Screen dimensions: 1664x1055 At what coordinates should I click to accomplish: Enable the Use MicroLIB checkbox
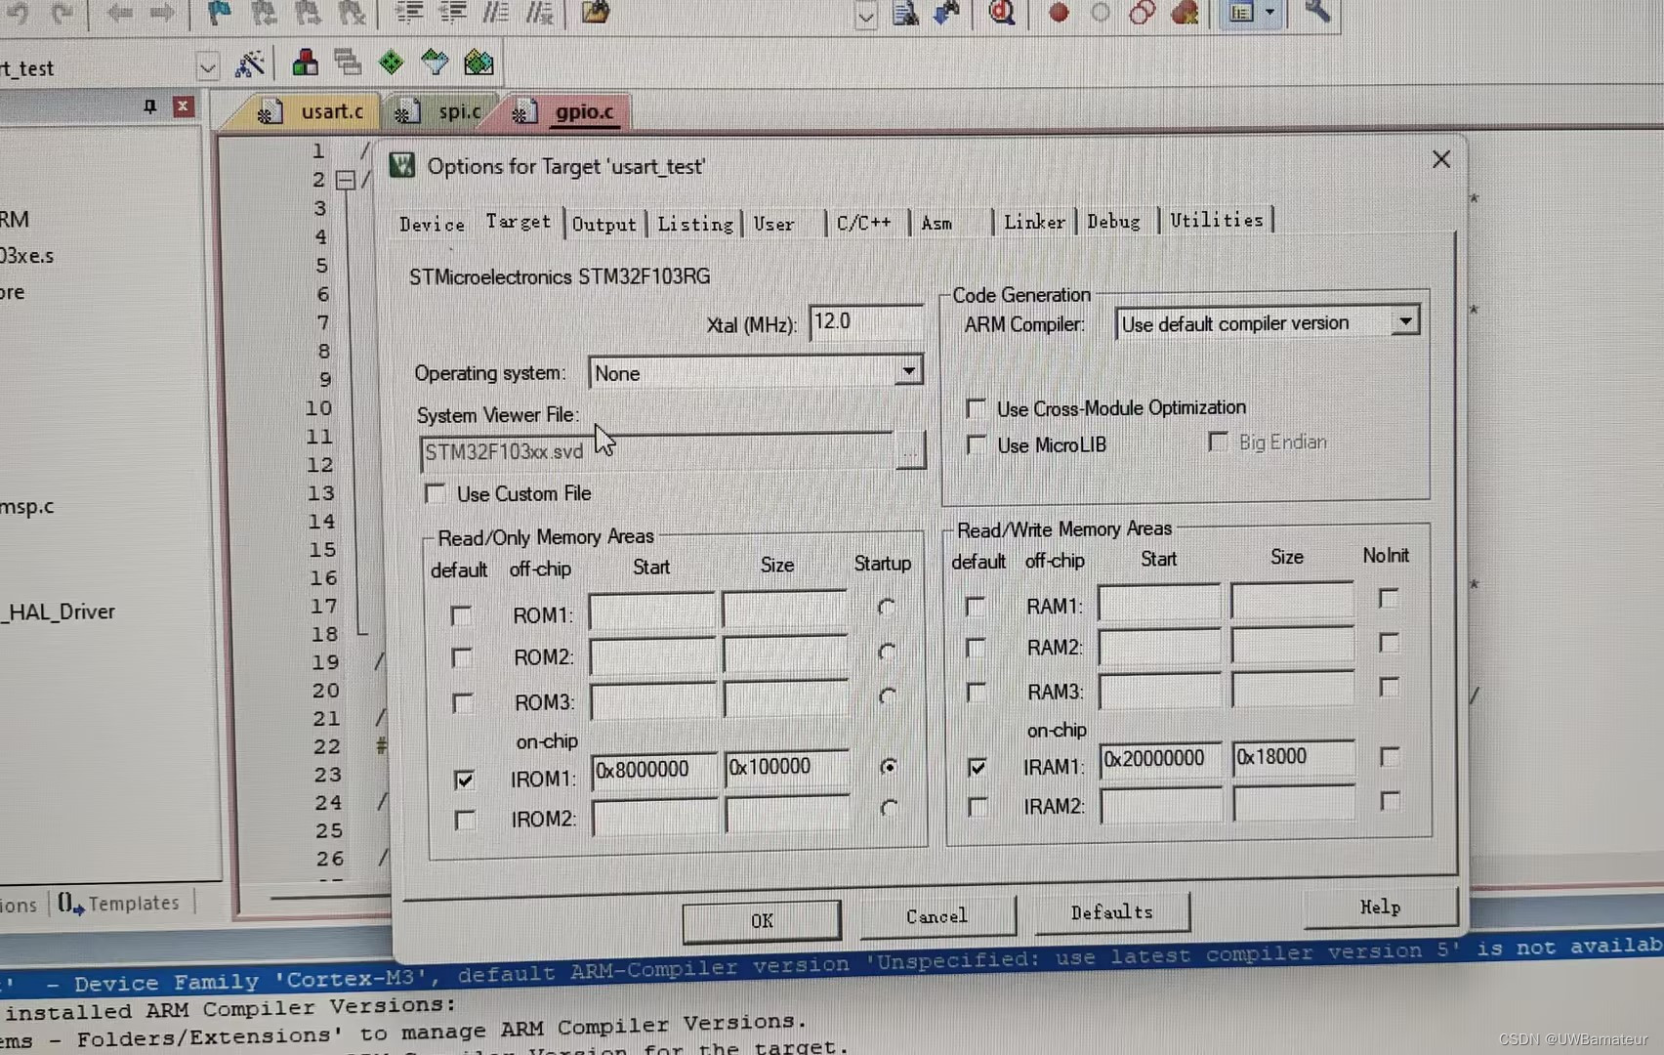point(976,444)
